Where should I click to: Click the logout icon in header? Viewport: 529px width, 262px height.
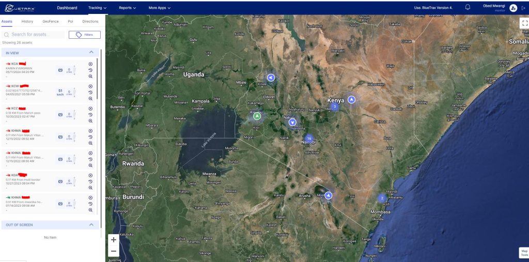click(x=523, y=8)
